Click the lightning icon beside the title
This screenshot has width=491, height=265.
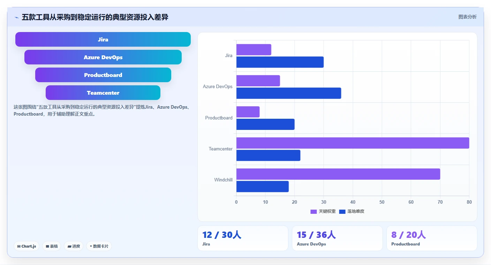pos(16,17)
